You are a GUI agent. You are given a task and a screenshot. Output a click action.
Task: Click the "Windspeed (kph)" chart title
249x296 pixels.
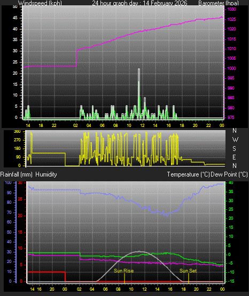(x=40, y=3)
